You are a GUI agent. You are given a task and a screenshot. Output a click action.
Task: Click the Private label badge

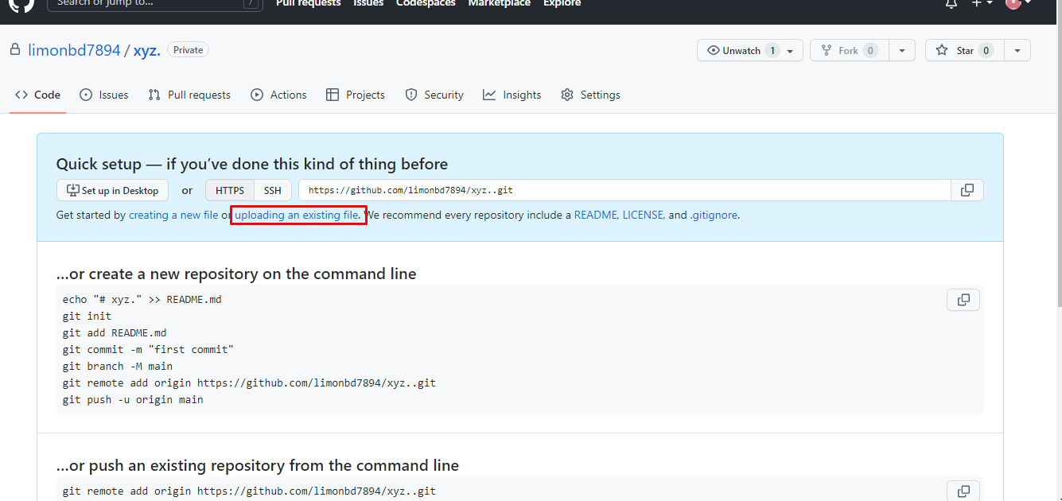(x=189, y=50)
